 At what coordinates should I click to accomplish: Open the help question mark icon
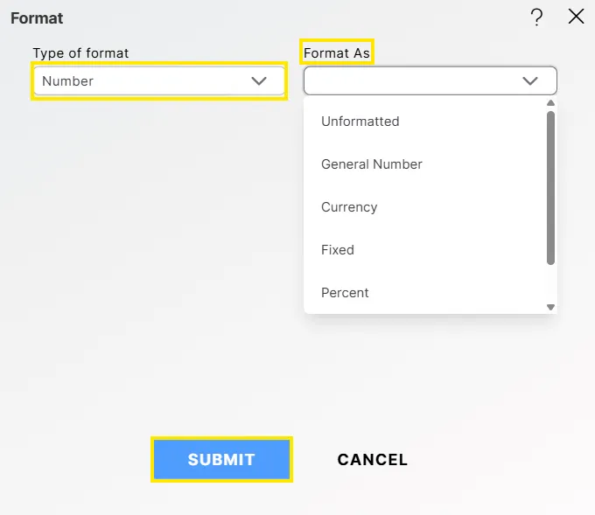(537, 17)
